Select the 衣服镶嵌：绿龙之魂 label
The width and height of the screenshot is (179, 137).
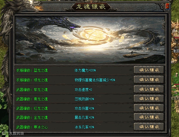pos(32,80)
